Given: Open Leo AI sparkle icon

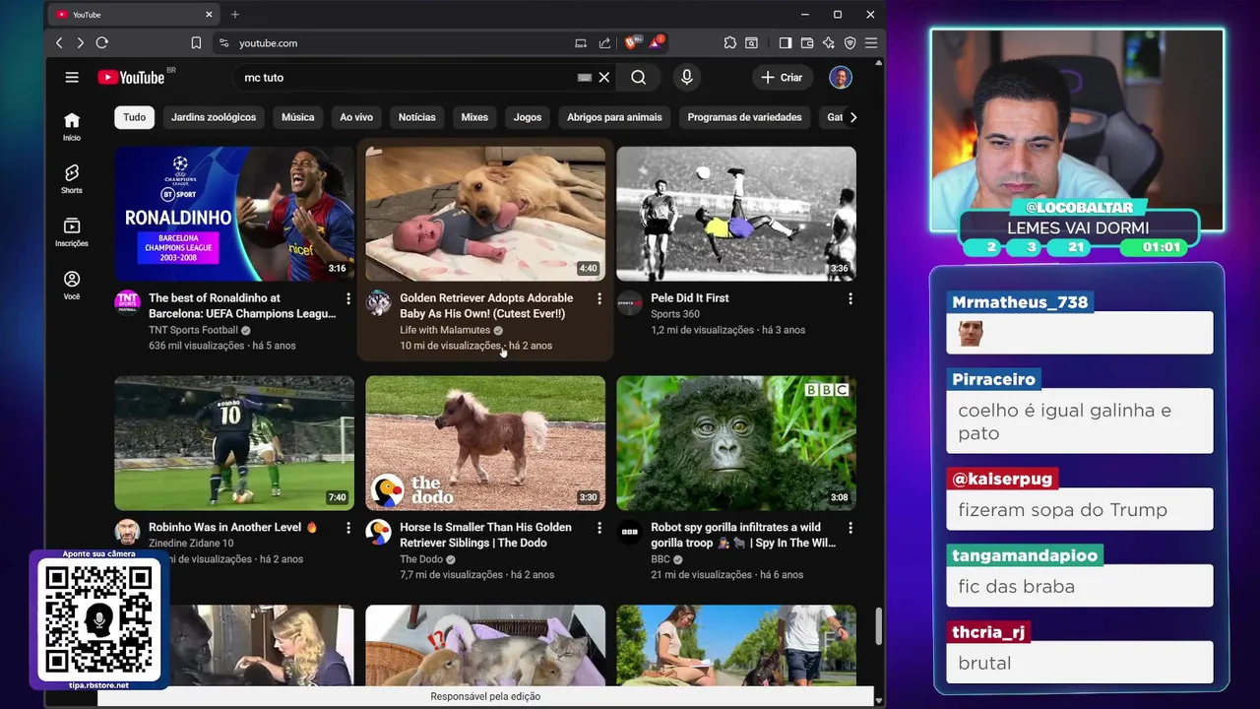Looking at the screenshot, I should click(829, 42).
